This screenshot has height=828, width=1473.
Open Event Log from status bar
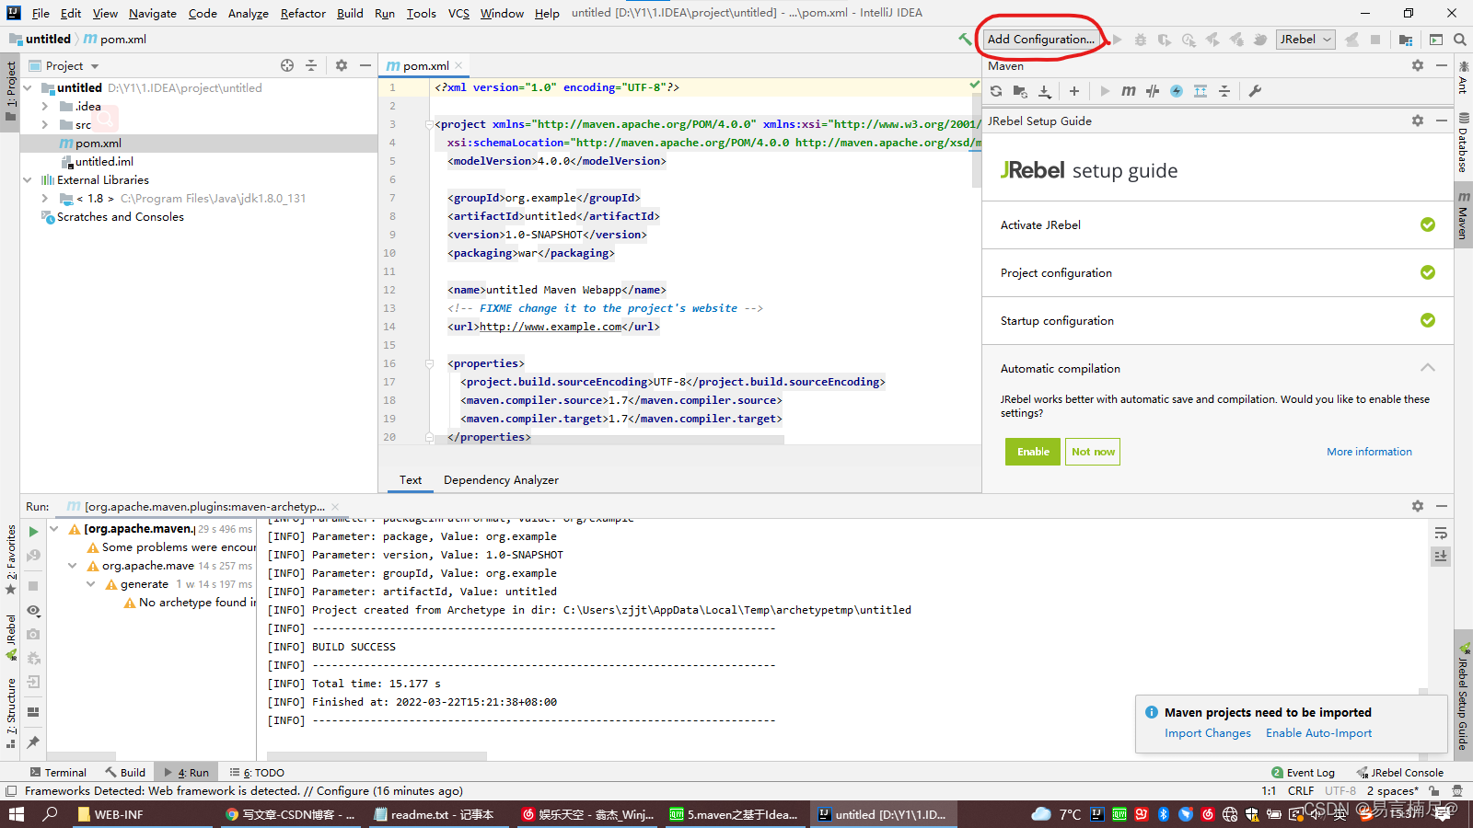coord(1303,773)
